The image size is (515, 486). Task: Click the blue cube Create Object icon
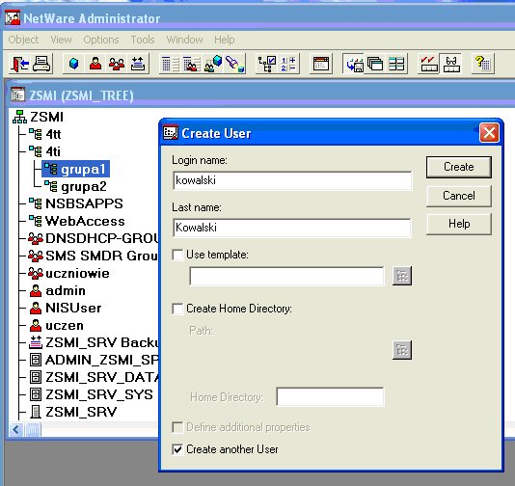tap(74, 64)
